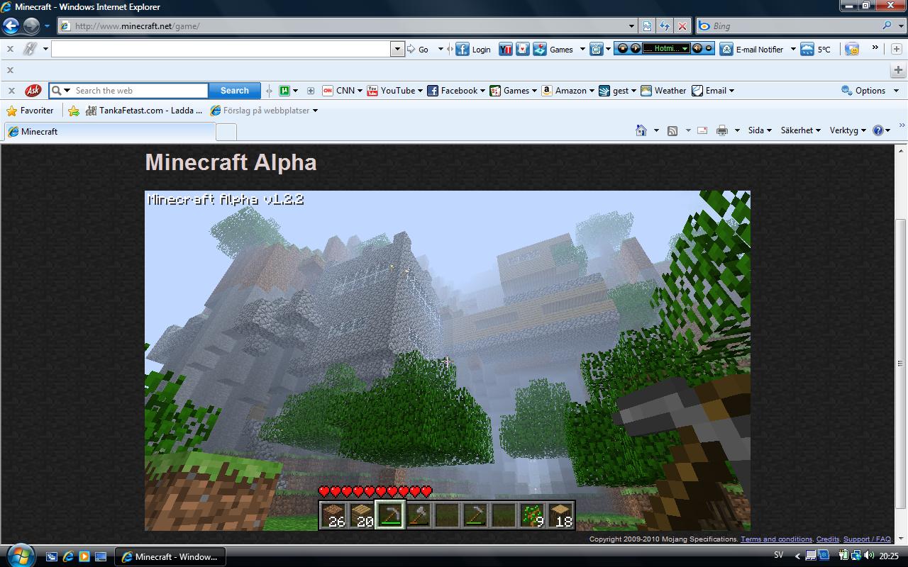The width and height of the screenshot is (908, 567).
Task: Open the Support / FAQ link
Action: (867, 539)
